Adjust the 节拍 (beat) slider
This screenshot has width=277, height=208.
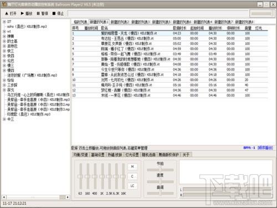(x=160, y=170)
